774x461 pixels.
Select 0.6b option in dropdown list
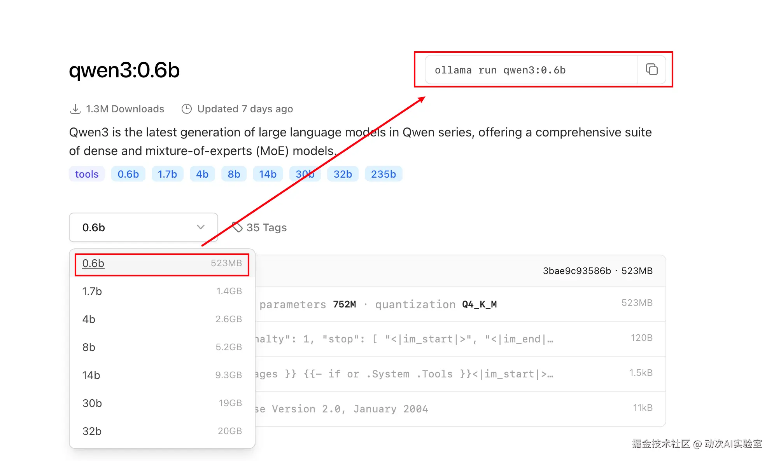coord(162,264)
